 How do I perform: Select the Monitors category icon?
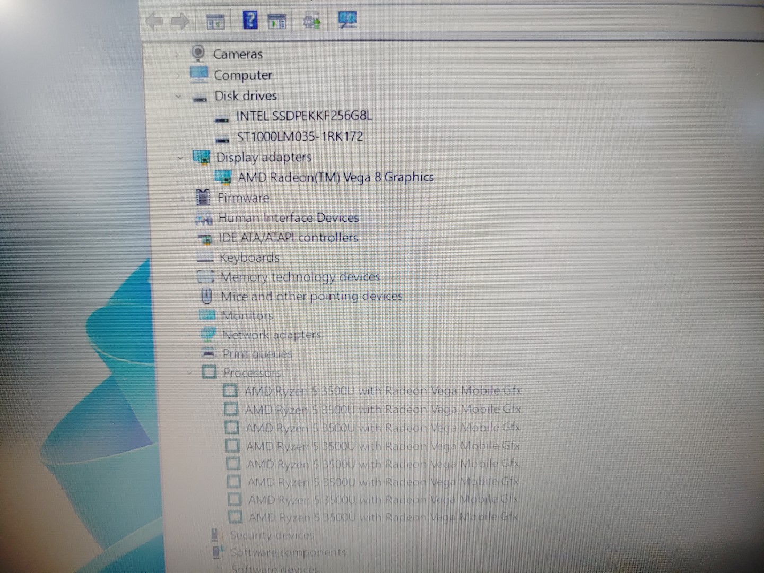(207, 315)
